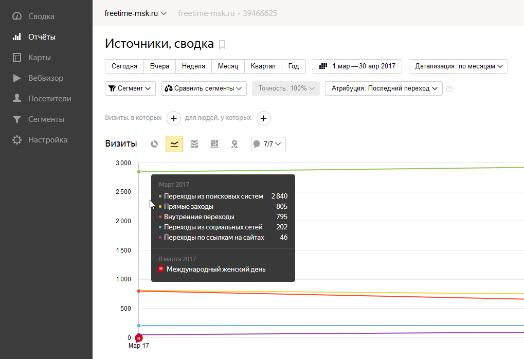Image resolution: width=524 pixels, height=359 pixels.
Task: Go to Сводка in sidebar
Action: point(41,16)
